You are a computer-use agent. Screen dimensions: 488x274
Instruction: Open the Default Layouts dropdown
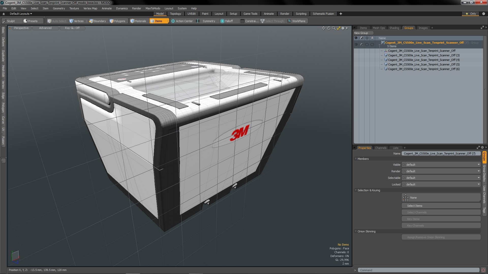point(21,14)
